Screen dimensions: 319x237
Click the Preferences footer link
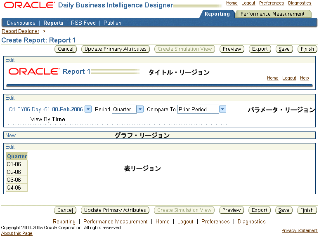click(x=215, y=222)
